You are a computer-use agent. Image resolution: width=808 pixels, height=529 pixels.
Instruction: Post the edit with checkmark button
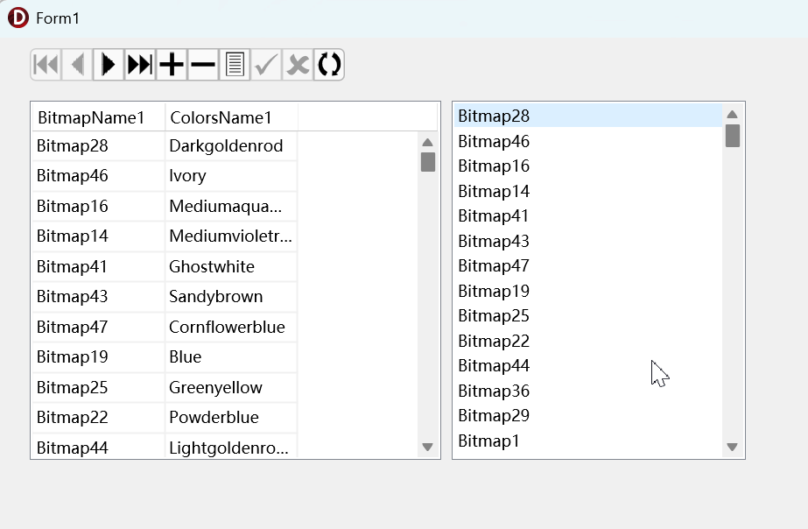click(x=266, y=64)
